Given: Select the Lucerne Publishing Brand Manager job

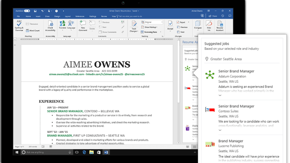Looking at the screenshot, I should point(231,141).
